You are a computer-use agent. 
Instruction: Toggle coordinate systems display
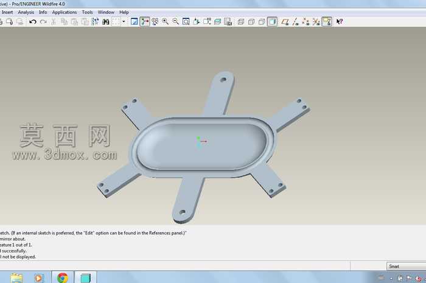[316, 22]
